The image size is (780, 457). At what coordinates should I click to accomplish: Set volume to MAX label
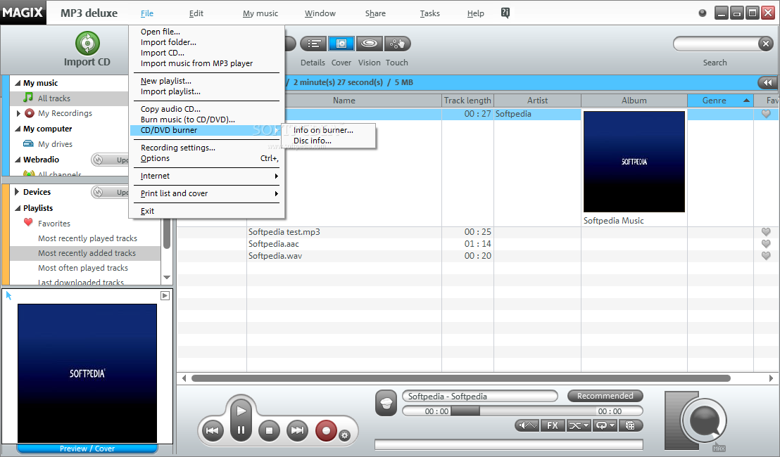point(719,449)
